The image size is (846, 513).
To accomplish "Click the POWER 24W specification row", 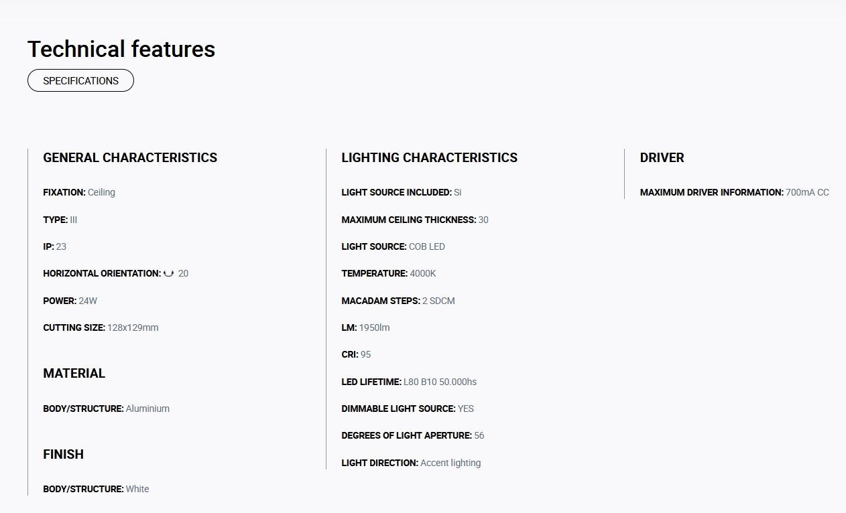I will [70, 301].
